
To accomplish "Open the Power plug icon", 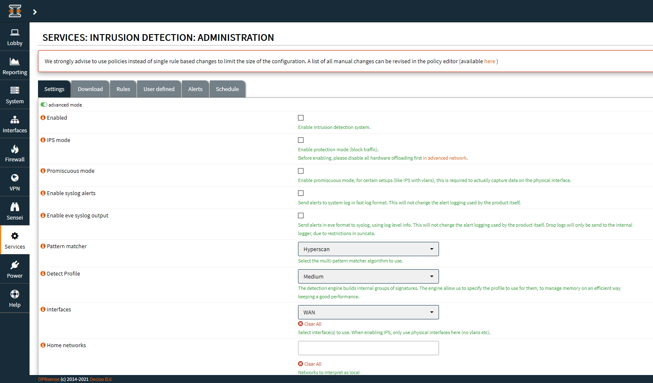I will tap(15, 265).
